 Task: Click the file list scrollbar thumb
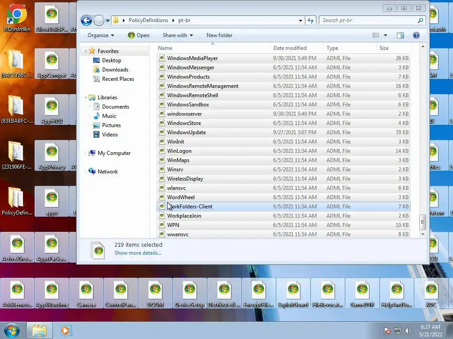[422, 222]
